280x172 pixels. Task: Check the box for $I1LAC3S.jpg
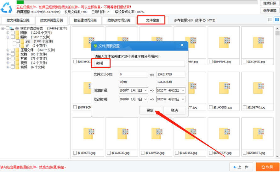pyautogui.click(x=109, y=153)
